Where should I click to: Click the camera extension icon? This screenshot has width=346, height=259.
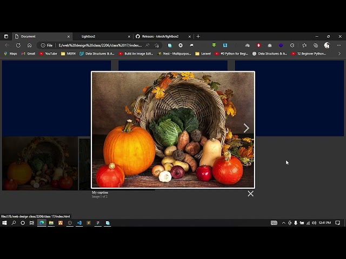coord(270,45)
